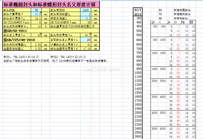203x139 pixels.
Task: Click the 封头有效厚度 δe value 18.7
Action: 85,35
